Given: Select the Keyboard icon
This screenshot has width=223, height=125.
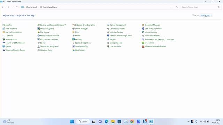Looking at the screenshot, I should click(4, 36).
